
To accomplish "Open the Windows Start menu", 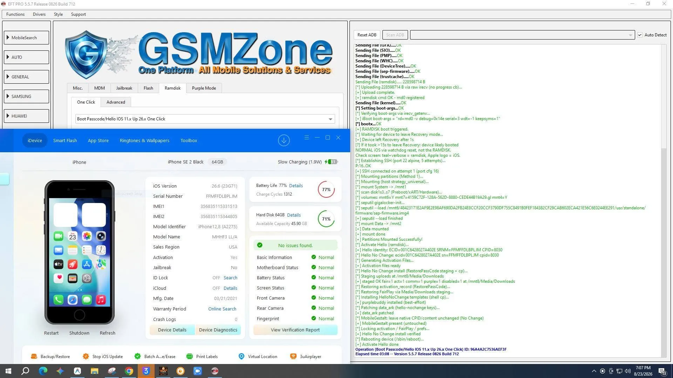I will point(8,371).
